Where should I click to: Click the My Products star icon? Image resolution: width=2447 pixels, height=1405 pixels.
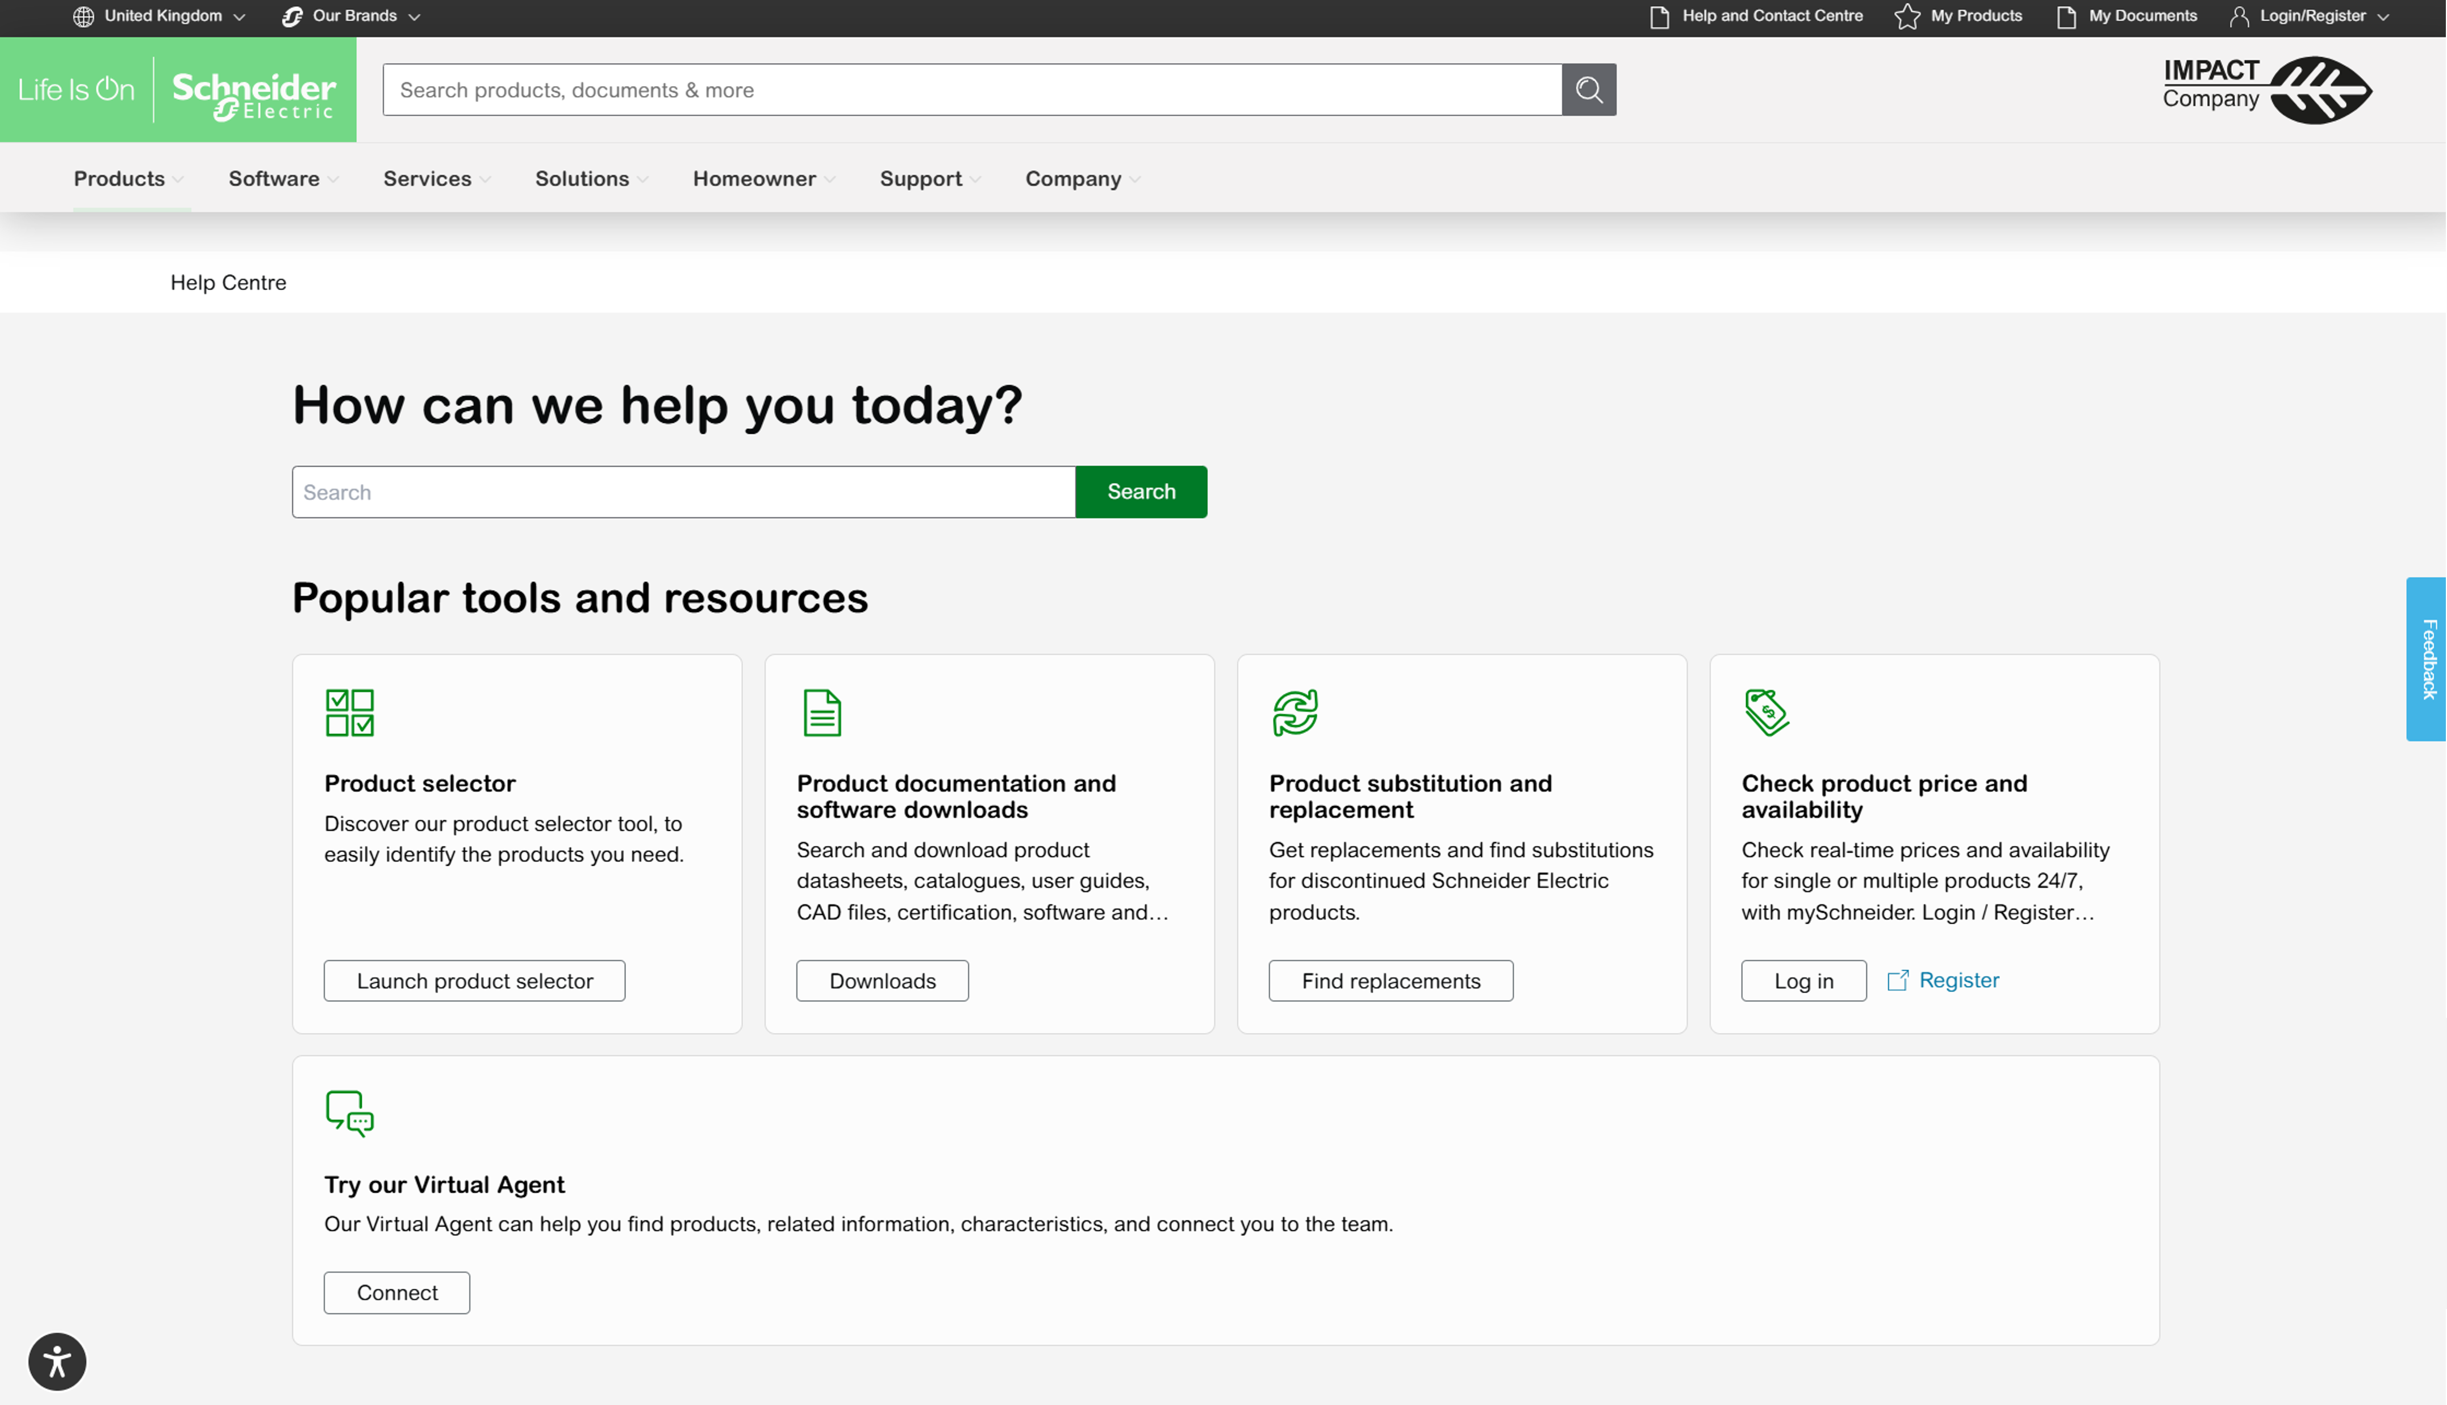(x=1907, y=16)
